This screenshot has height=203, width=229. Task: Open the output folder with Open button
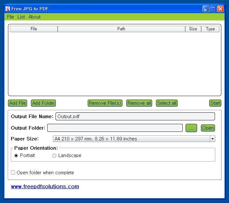tap(208, 128)
